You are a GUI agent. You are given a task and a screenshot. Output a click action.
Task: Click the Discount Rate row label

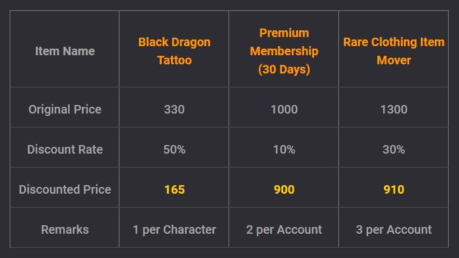click(x=65, y=149)
